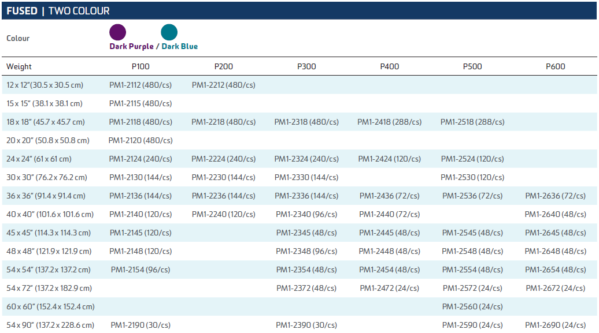Image resolution: width=599 pixels, height=333 pixels.
Task: Click product code PM1-2112 (480/cs)
Action: pos(140,85)
